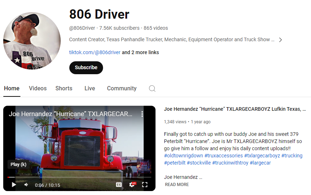311x195 pixels.
Task: Click the @806Driver handle text
Action: pos(82,28)
